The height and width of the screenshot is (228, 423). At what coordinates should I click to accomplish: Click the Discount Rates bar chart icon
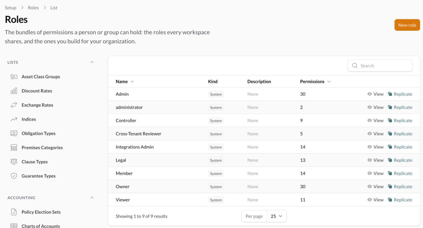tap(14, 91)
